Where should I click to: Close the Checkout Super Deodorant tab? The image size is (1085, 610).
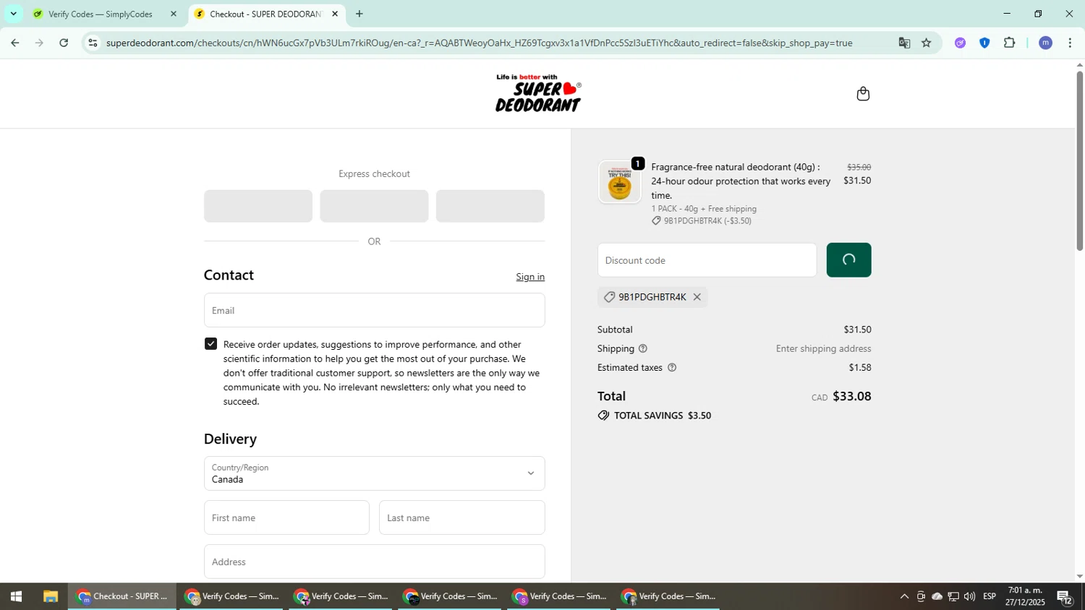click(335, 14)
